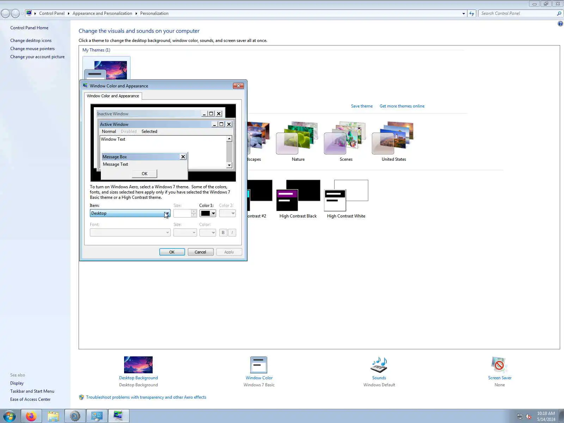564x423 pixels.
Task: Click the My Themes (1) heading
Action: pyautogui.click(x=96, y=50)
